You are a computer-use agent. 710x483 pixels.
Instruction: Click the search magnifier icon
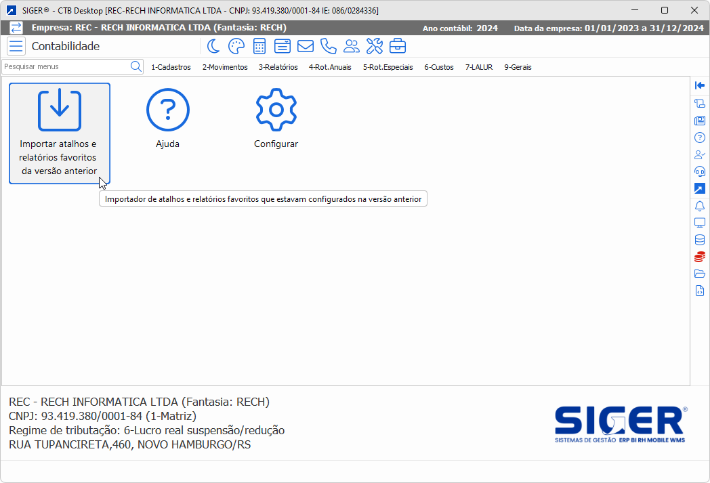(x=136, y=66)
